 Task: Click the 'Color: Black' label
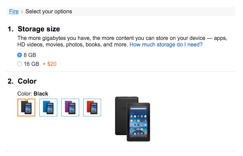[x=33, y=94]
